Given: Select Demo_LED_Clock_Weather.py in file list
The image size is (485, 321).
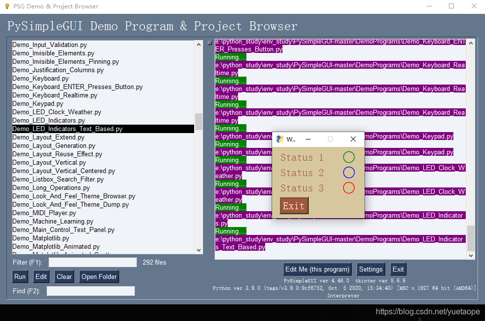Looking at the screenshot, I should tap(103, 112).
